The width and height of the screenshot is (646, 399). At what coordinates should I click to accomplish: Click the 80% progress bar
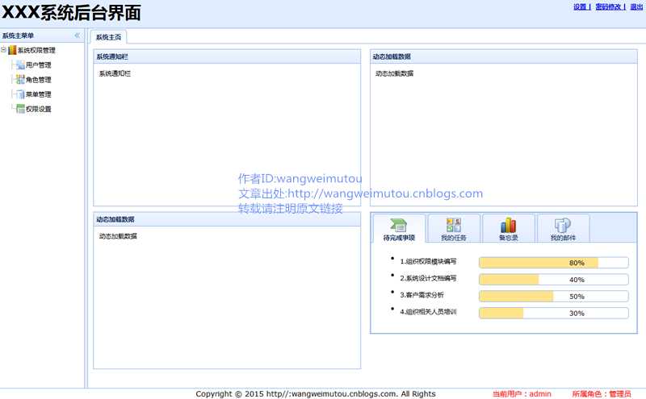click(x=554, y=263)
